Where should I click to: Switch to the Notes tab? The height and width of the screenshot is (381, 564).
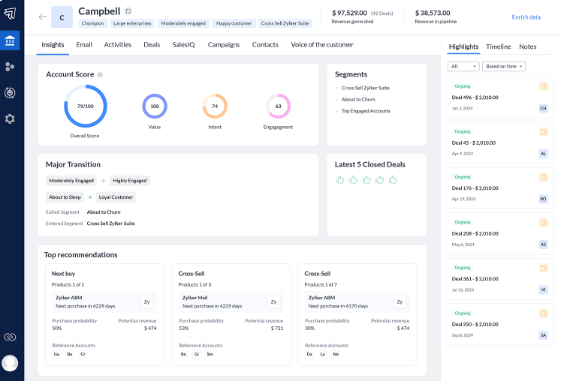click(x=528, y=46)
